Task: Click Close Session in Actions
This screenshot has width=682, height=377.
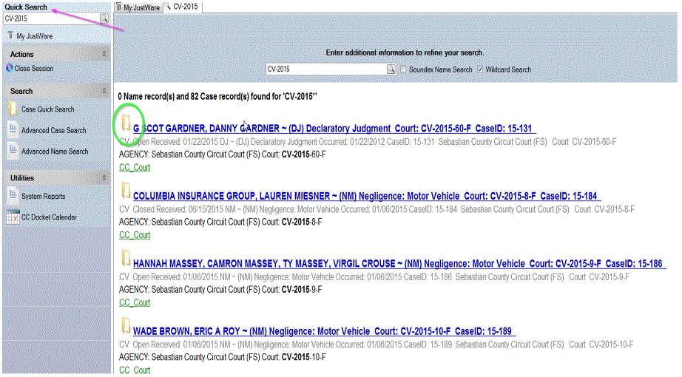Action: tap(34, 69)
